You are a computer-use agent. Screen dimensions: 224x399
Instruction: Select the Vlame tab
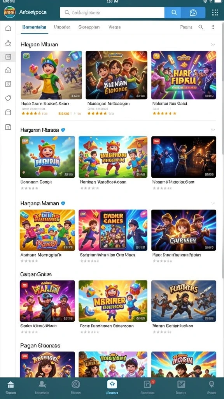pyautogui.click(x=115, y=27)
